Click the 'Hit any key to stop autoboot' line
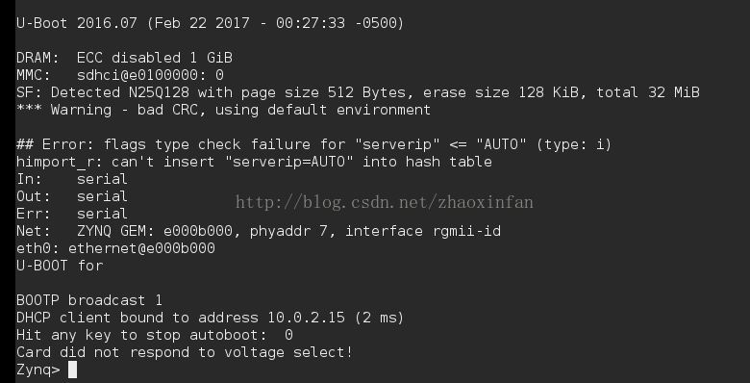The image size is (750, 383). click(x=155, y=335)
